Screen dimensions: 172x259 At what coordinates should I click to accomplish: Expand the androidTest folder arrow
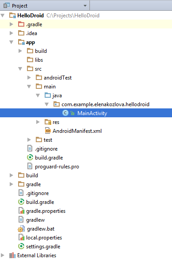29,78
